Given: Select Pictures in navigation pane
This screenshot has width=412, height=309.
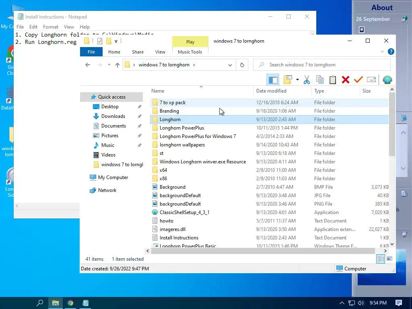Looking at the screenshot, I should (110, 136).
